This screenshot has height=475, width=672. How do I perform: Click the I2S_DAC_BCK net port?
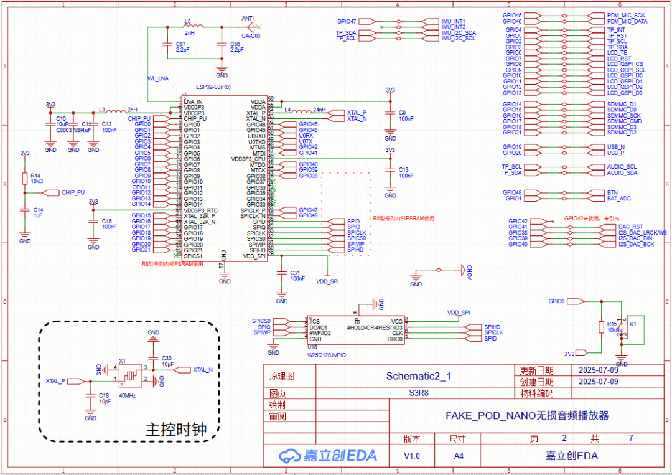tap(635, 245)
